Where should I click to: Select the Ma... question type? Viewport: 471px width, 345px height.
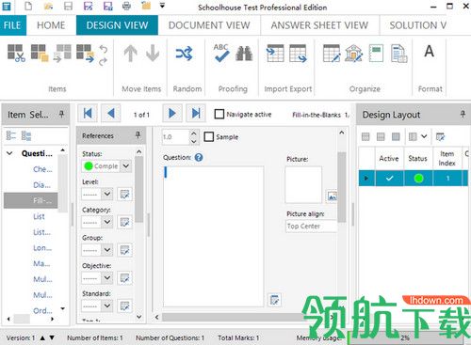click(x=41, y=263)
